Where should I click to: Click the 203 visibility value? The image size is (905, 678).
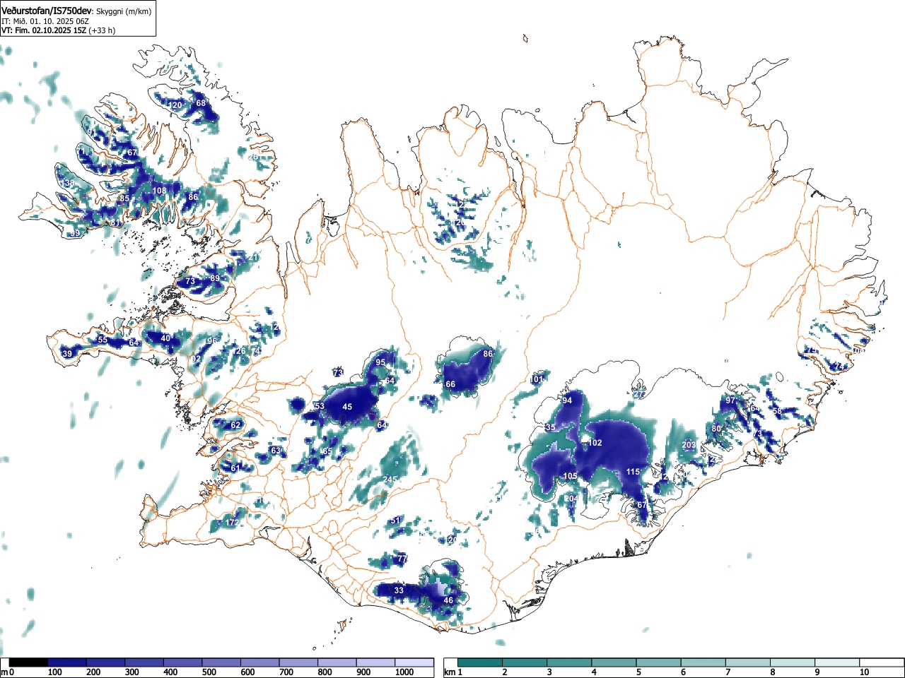[689, 445]
